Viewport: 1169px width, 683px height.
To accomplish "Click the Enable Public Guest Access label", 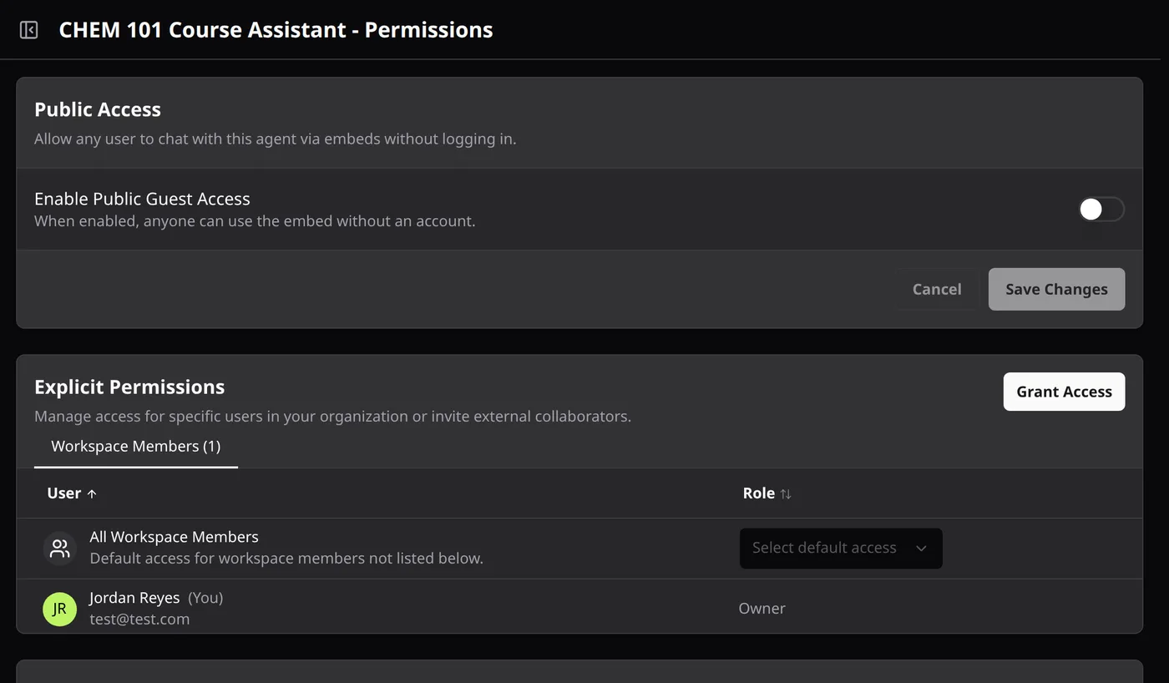I will tap(142, 199).
